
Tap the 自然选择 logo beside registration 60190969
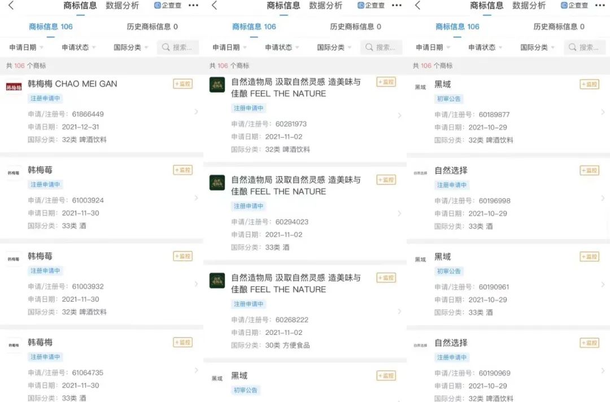[x=420, y=346]
